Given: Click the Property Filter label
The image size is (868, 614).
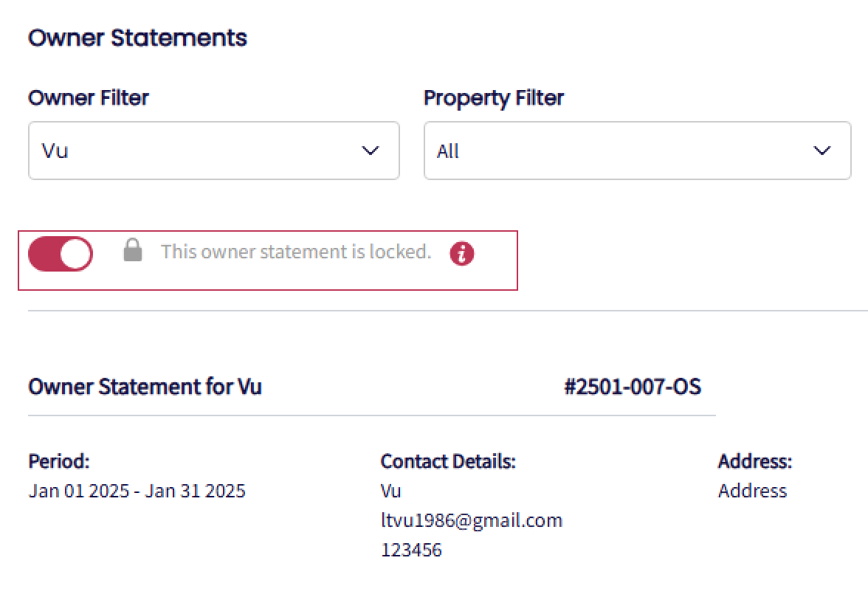Looking at the screenshot, I should click(494, 97).
